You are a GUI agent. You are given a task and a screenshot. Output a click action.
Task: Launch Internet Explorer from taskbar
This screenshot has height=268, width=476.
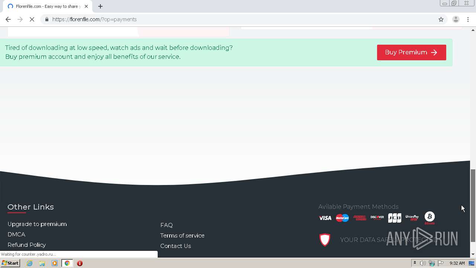point(30,263)
